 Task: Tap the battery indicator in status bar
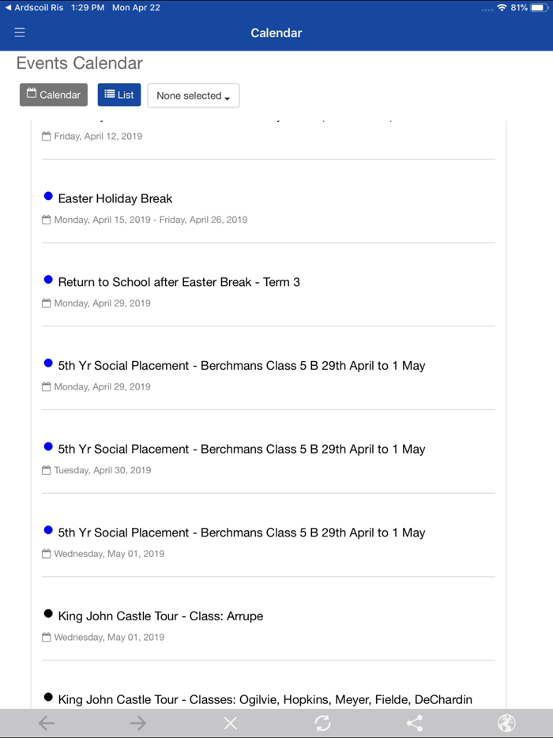click(538, 7)
